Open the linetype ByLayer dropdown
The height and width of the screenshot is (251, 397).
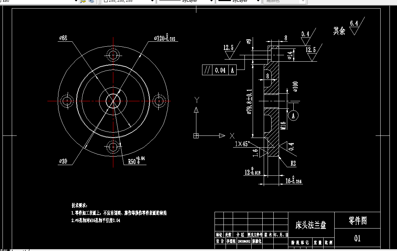(185, 1)
